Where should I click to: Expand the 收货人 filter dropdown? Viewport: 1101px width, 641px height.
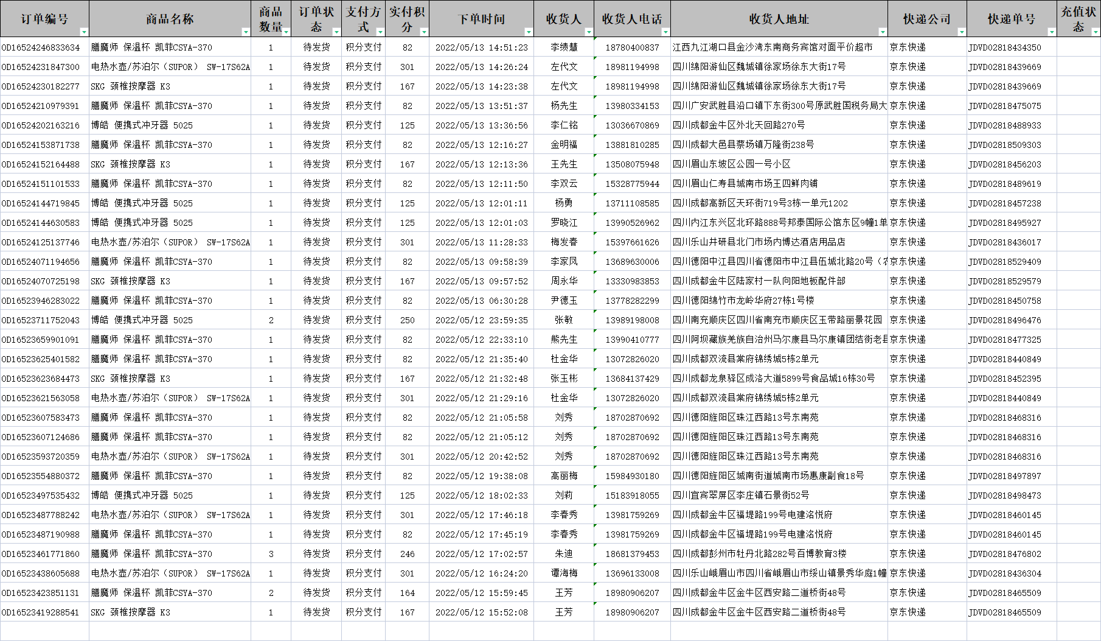[x=589, y=32]
